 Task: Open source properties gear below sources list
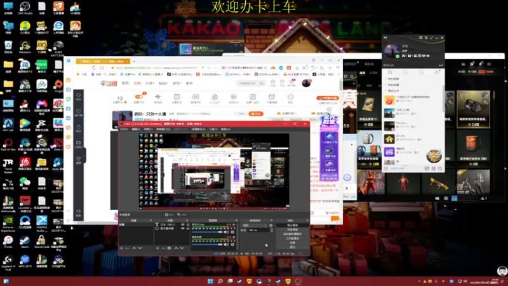169,248
